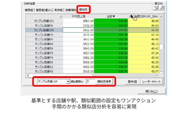Viewport: 187px width, 115px height.
Task: Click yellow cell 48.68
Action: point(144,21)
